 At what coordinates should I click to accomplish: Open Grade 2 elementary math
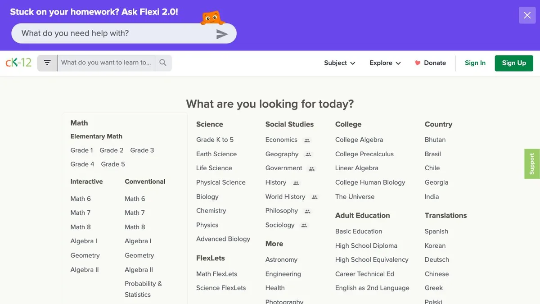(x=112, y=150)
